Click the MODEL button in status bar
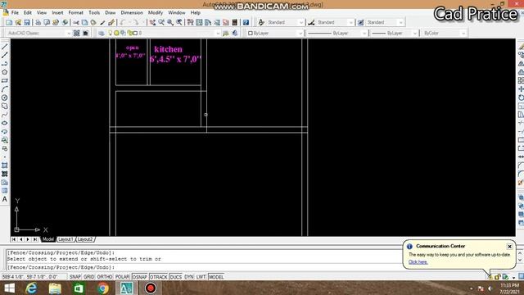Image resolution: width=524 pixels, height=295 pixels. (216, 277)
